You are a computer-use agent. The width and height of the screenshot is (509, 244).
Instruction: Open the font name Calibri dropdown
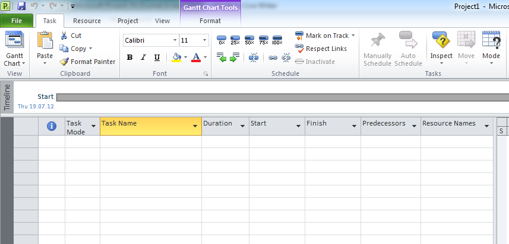coord(175,40)
